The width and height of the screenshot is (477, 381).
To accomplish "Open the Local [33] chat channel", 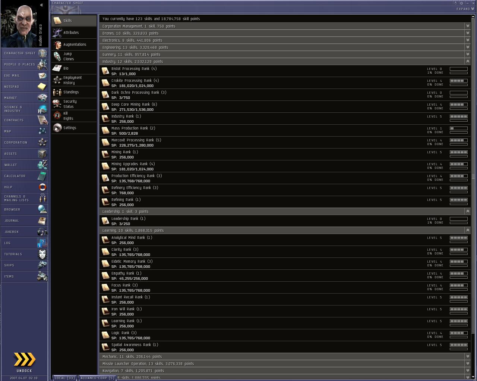I will point(64,378).
